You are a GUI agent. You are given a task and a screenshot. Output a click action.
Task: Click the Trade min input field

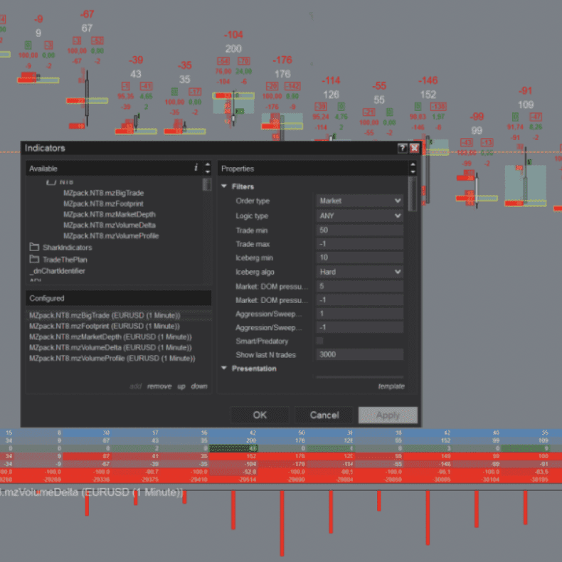pyautogui.click(x=359, y=230)
